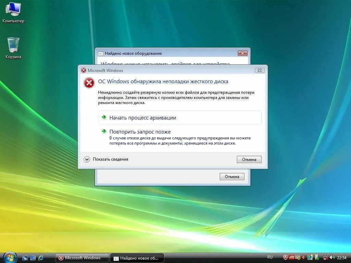
Task: Click Отмена in Найдено новое оборудование window
Action: pos(232,176)
